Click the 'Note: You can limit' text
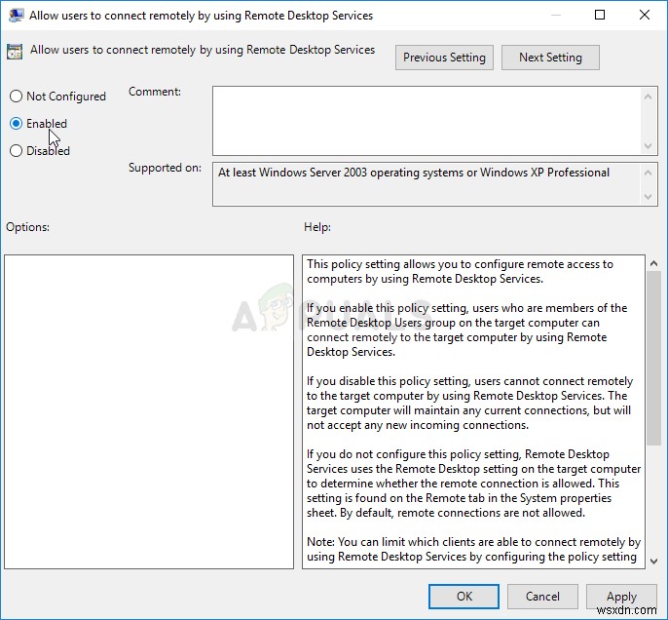This screenshot has height=620, width=668. tap(473, 549)
